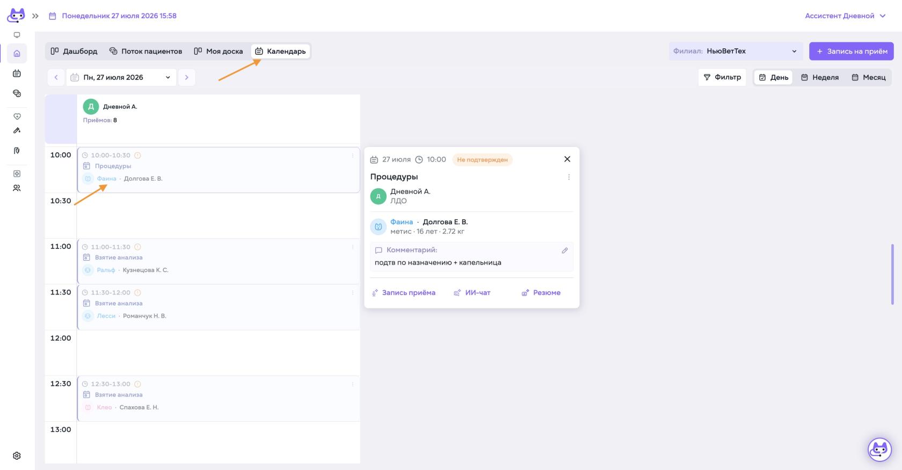Close the appointment details popup
This screenshot has height=470, width=902.
click(567, 159)
